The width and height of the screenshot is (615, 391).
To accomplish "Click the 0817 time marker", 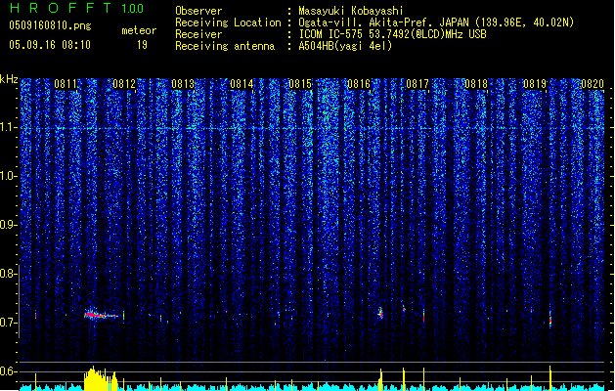I will click(417, 84).
